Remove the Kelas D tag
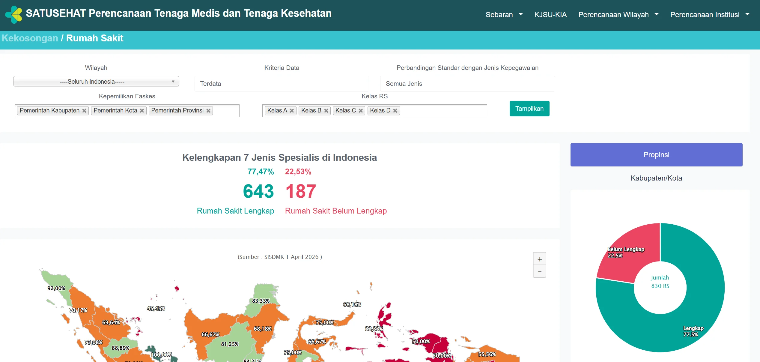760x362 pixels. click(395, 111)
